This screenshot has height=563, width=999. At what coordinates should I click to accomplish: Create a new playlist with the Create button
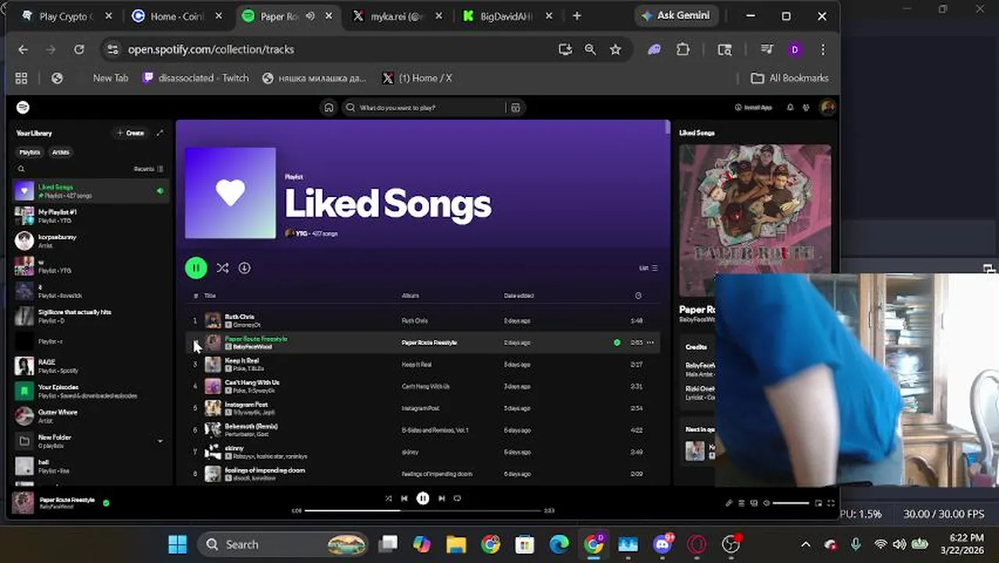[x=131, y=133]
